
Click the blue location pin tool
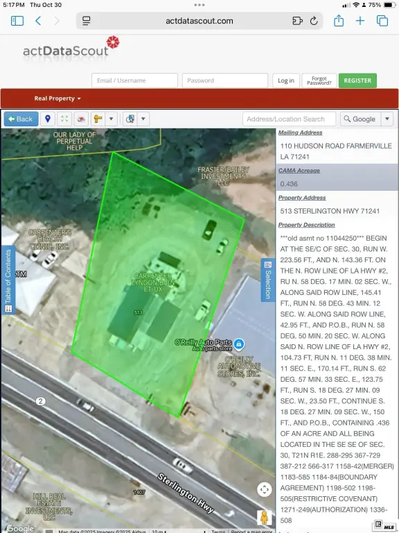48,119
